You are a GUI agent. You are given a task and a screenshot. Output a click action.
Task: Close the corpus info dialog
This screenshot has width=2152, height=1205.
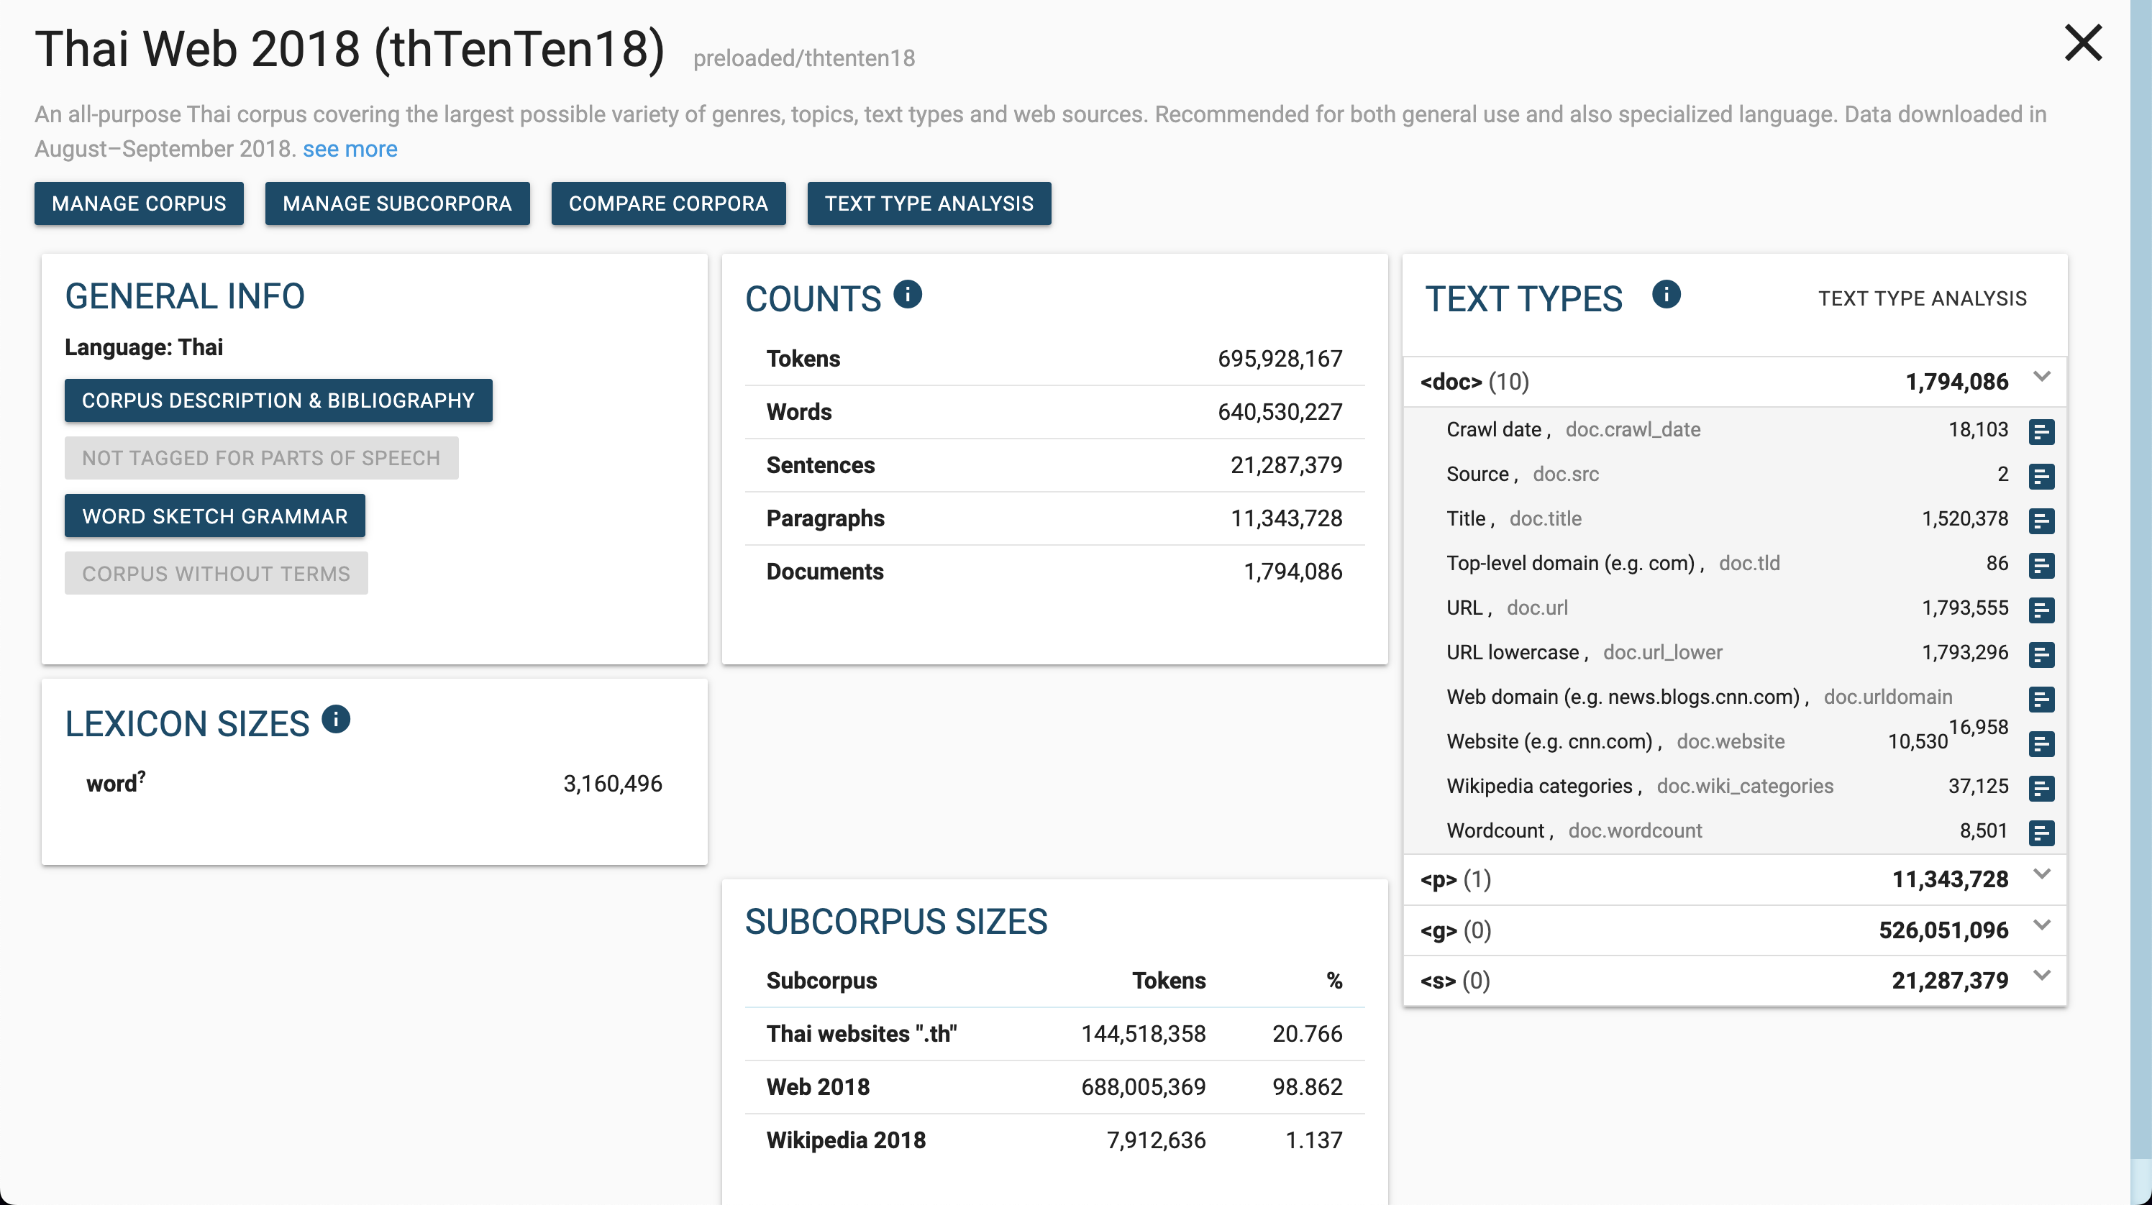point(2083,43)
